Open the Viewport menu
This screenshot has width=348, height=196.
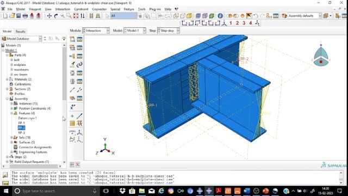35,9
